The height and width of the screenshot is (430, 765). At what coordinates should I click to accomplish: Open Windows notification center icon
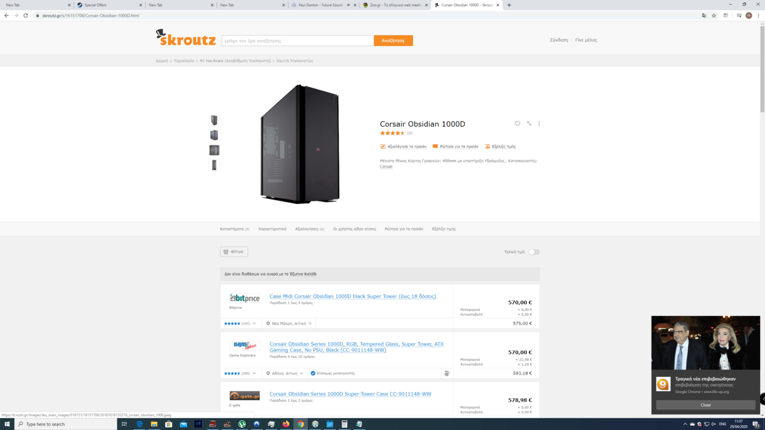[x=756, y=424]
